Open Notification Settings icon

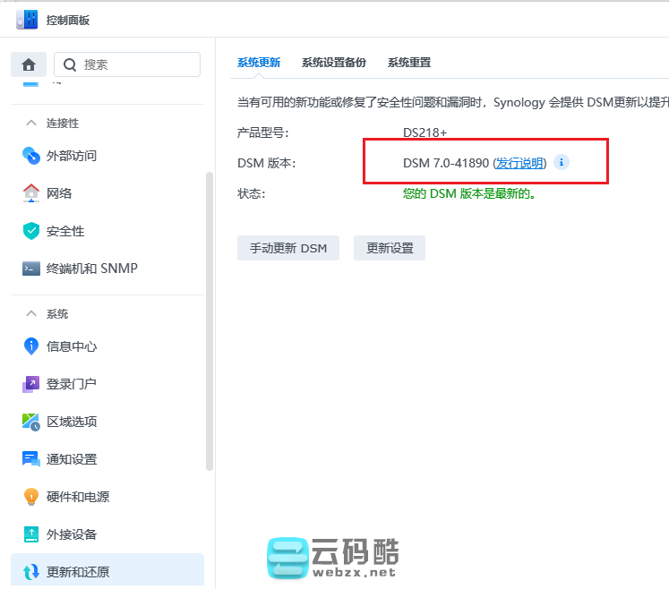tap(31, 459)
